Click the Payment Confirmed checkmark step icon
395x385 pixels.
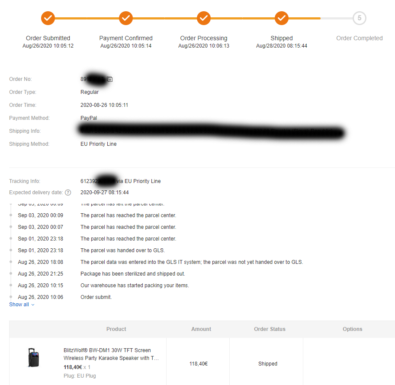pyautogui.click(x=126, y=18)
